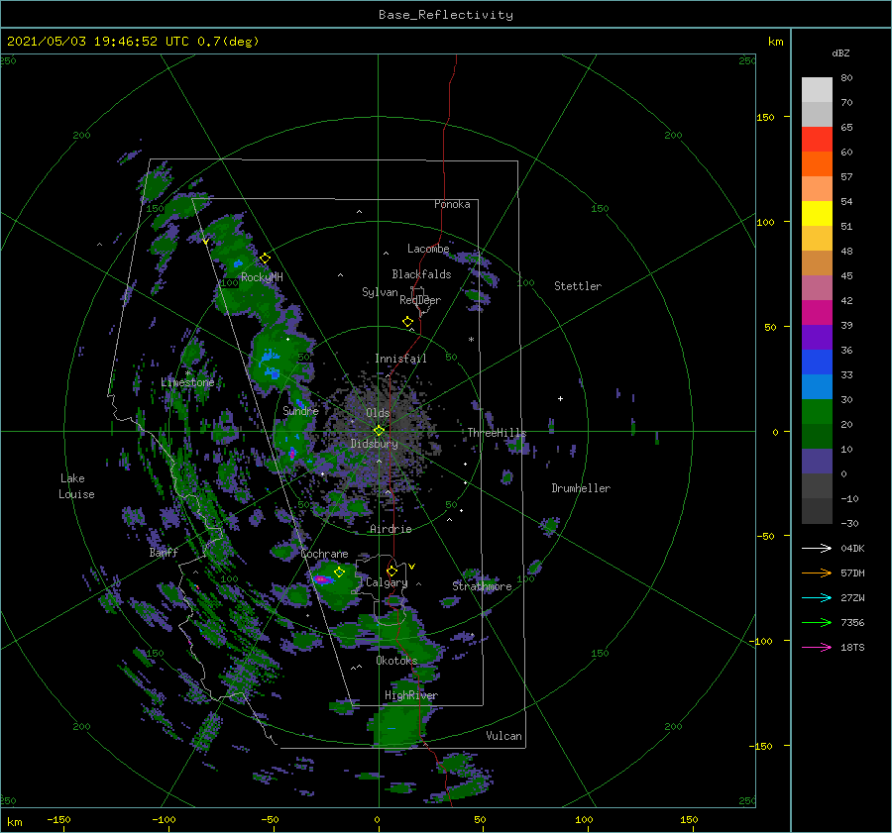Click the Base_Reflectivity title text
This screenshot has width=892, height=833.
tap(446, 15)
